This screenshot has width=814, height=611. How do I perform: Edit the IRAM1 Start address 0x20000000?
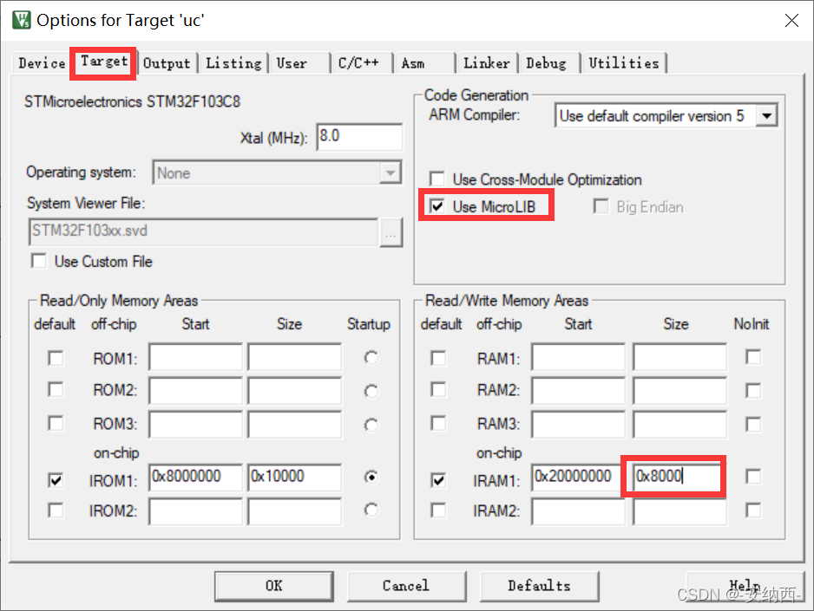coord(578,478)
